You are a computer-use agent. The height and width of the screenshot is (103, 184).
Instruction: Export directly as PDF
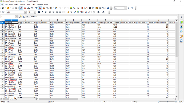click(x=25, y=8)
